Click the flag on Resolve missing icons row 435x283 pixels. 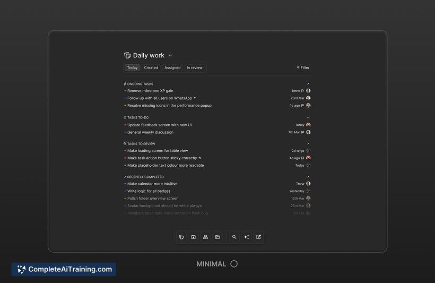point(303,106)
